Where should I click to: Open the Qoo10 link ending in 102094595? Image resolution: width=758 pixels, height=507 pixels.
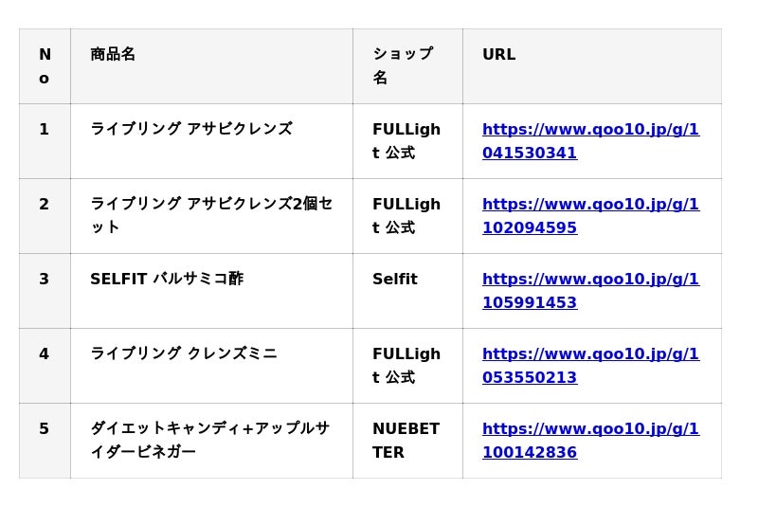click(x=590, y=215)
